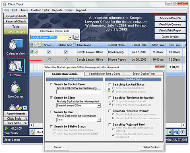The height and width of the screenshot is (153, 190).
Task: Switch to Search Docket Times tab
Action: coord(144,73)
